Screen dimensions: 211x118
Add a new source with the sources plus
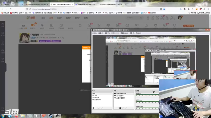click(115, 108)
